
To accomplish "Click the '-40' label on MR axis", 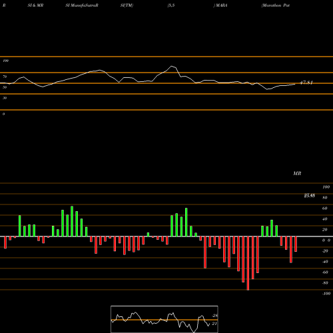I will (325, 262).
